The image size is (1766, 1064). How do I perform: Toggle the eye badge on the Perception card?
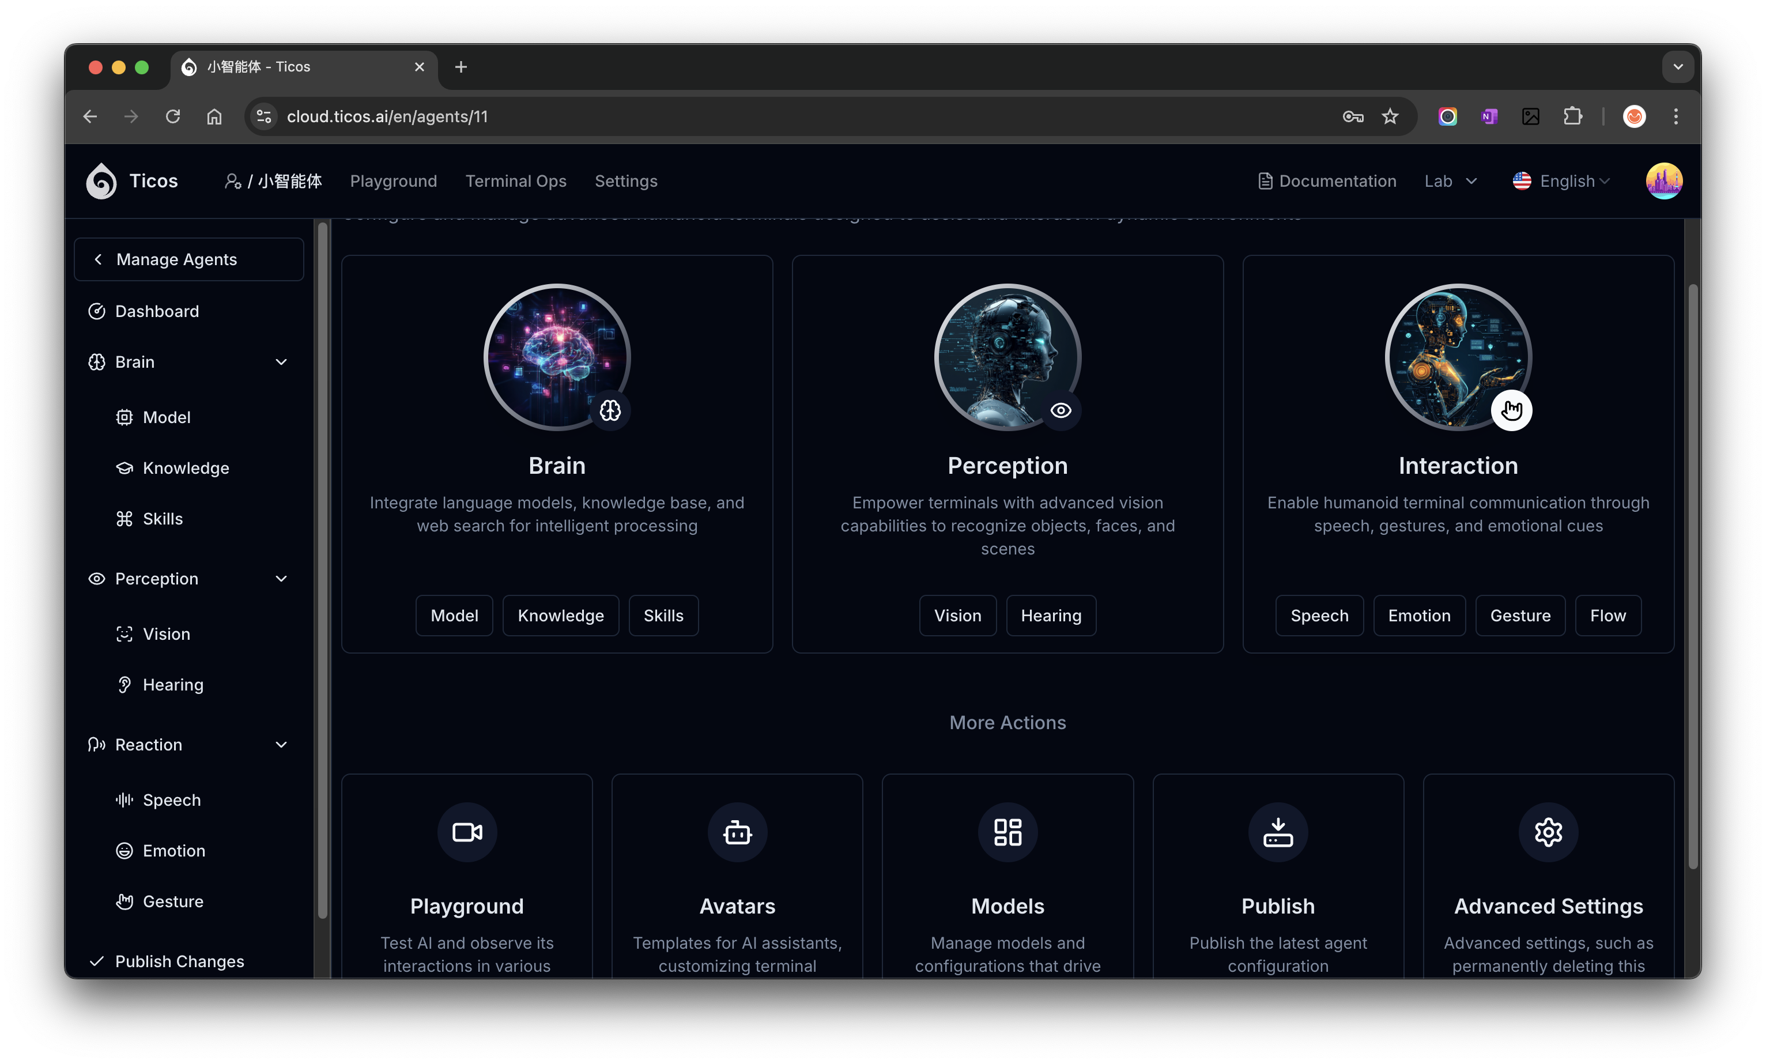click(1062, 410)
